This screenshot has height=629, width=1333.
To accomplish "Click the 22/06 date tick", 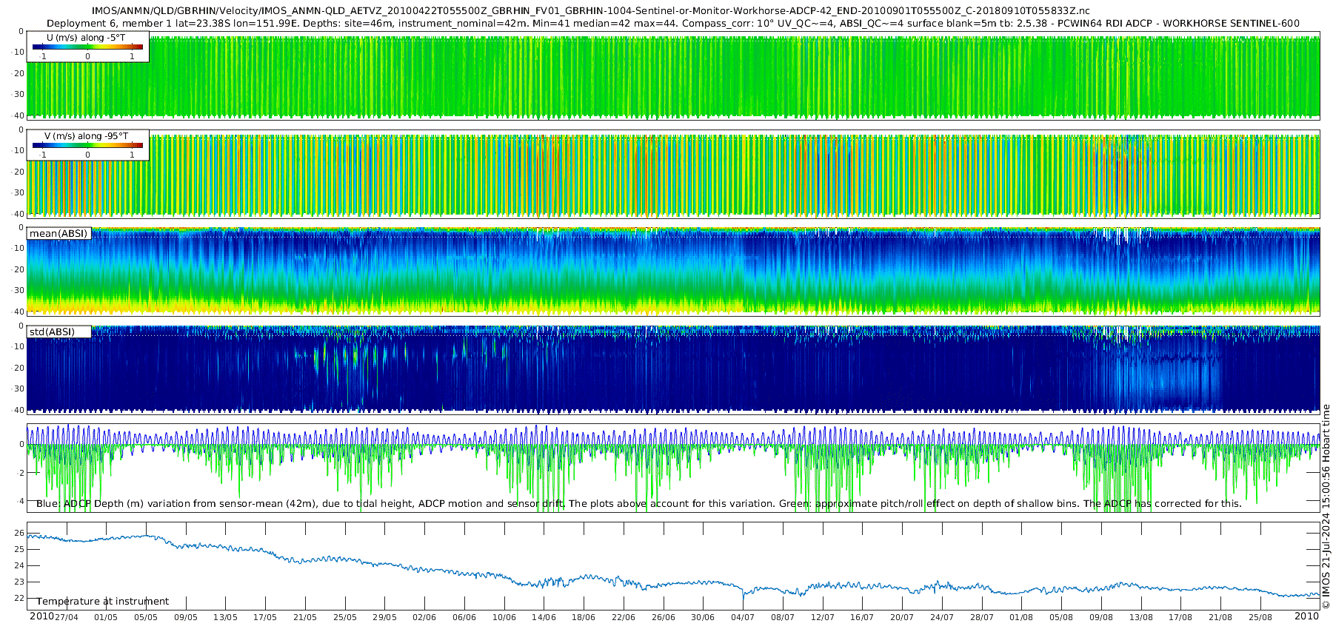I will 624,617.
